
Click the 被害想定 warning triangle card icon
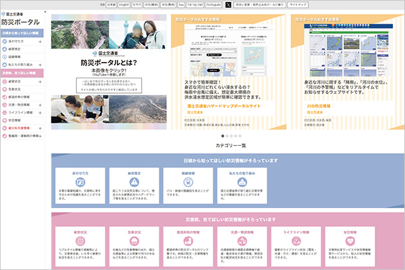click(134, 182)
